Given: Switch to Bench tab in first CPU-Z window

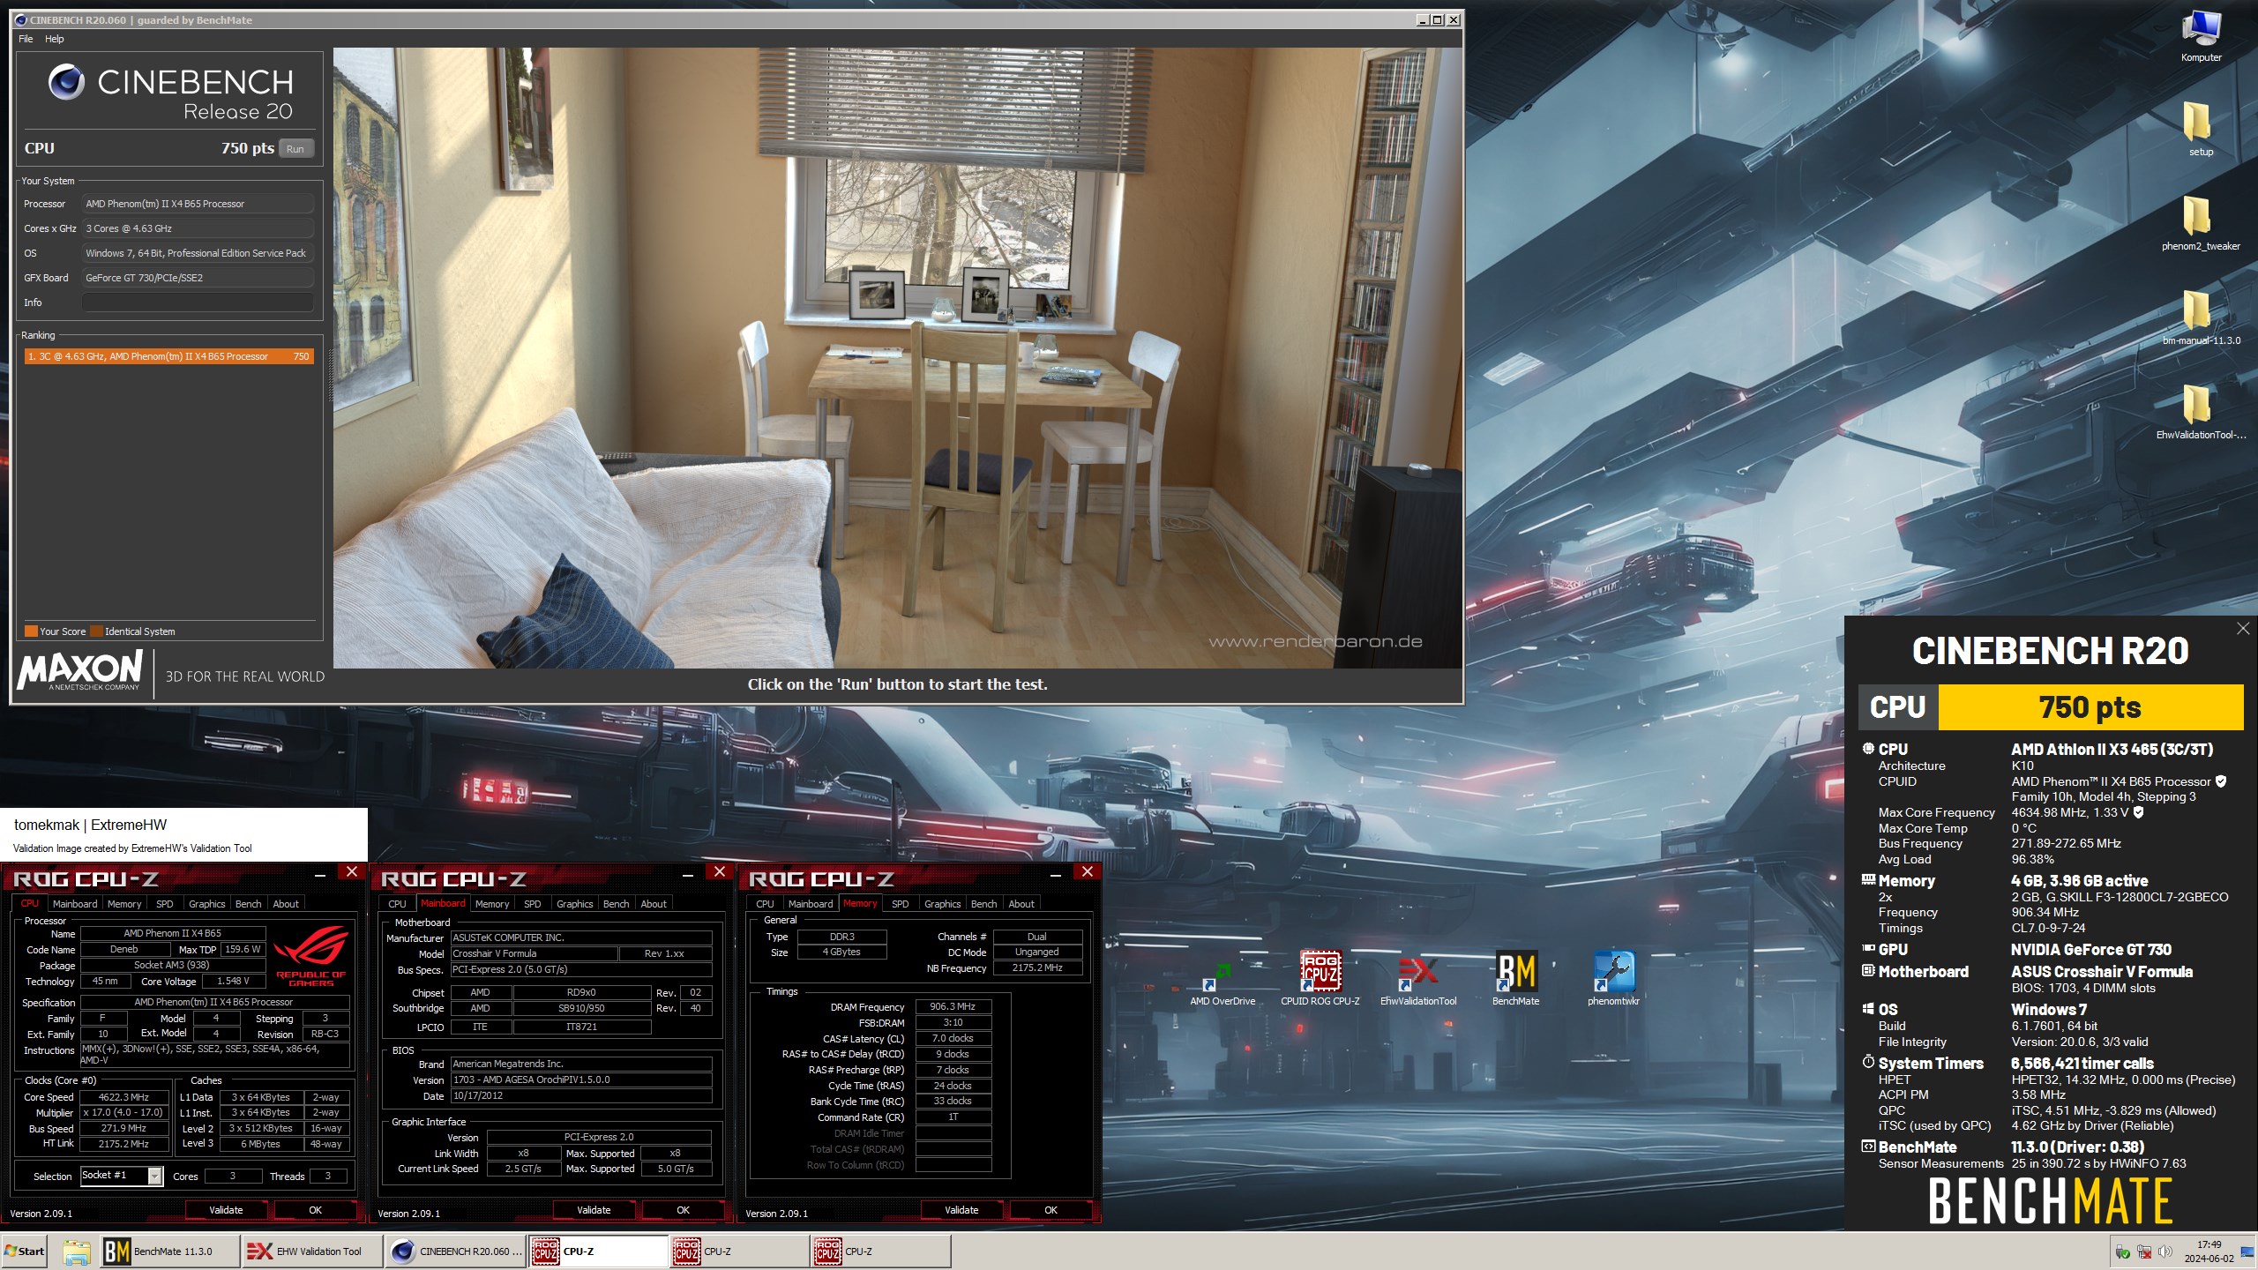Looking at the screenshot, I should pos(249,904).
